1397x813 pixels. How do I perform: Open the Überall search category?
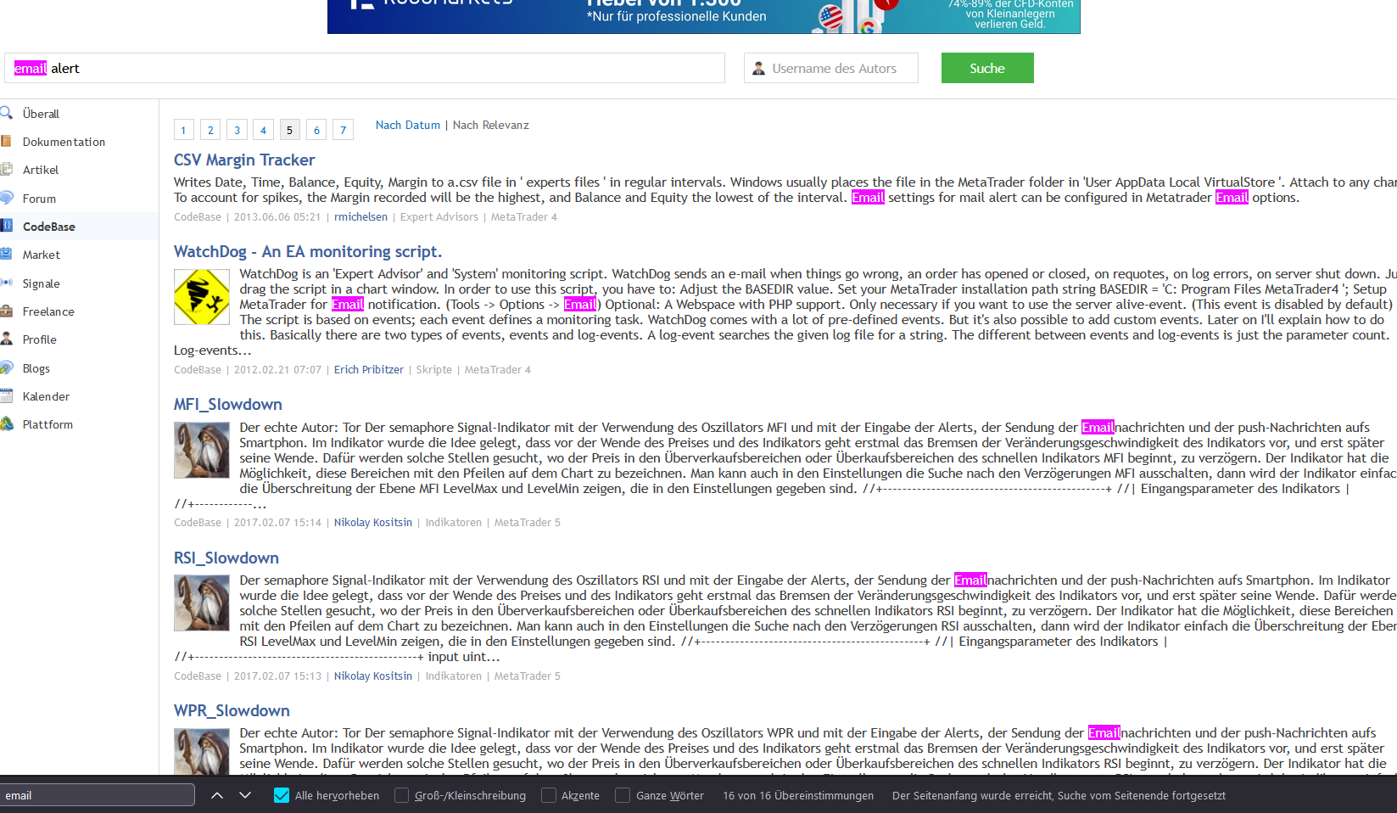[41, 114]
